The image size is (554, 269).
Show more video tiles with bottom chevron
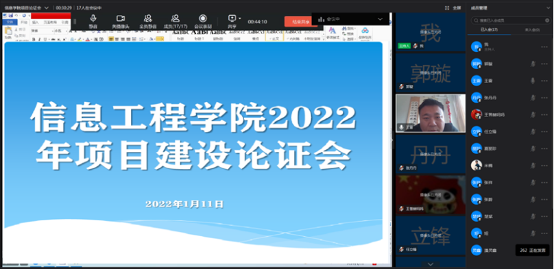(431, 264)
